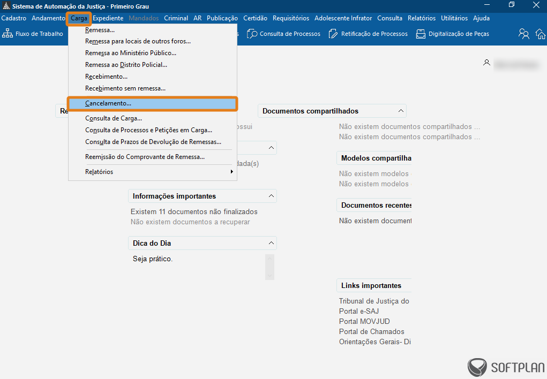Screen dimensions: 547x379
Task: Choose Remessa ao Distrito Policial
Action: [153, 65]
